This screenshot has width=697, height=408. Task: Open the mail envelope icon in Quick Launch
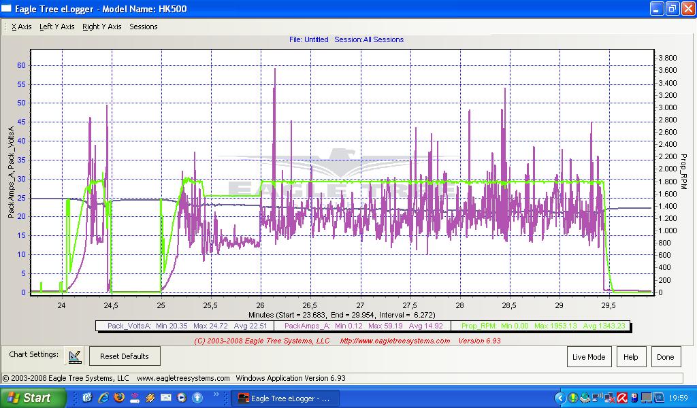click(166, 398)
